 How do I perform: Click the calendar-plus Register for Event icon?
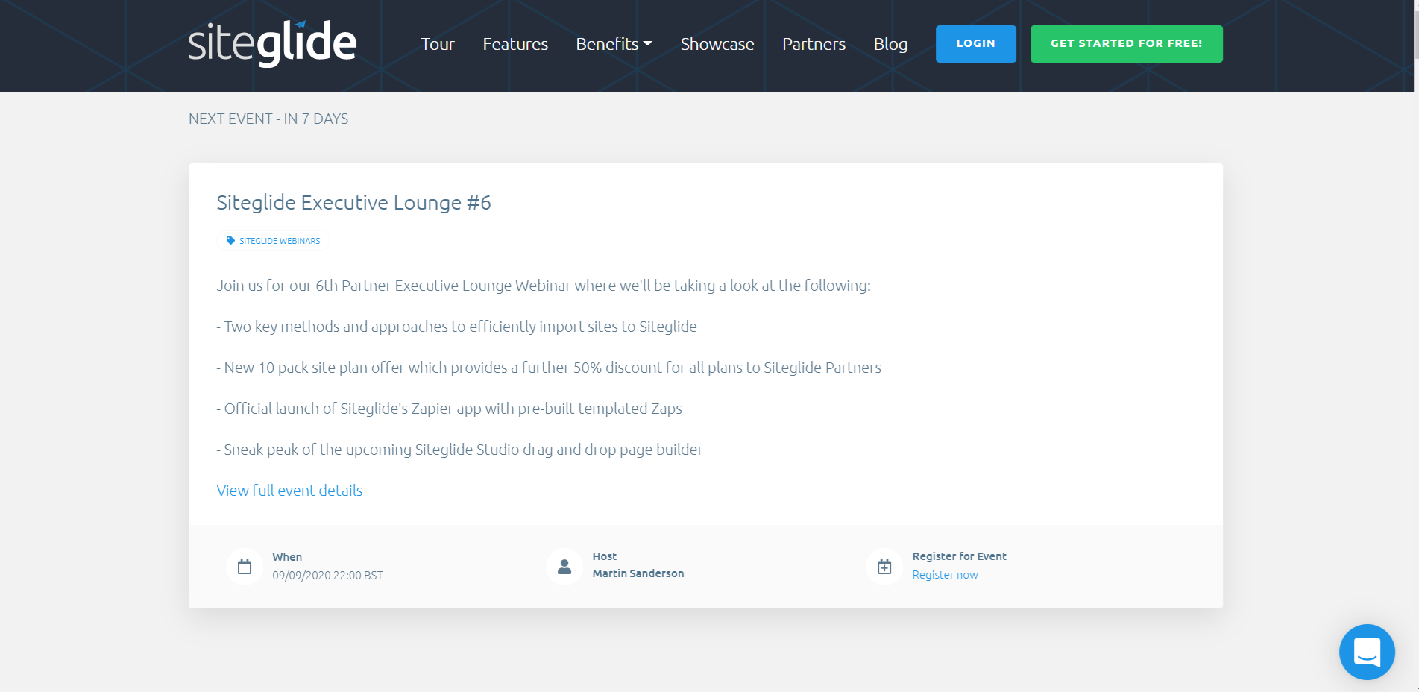pos(884,567)
